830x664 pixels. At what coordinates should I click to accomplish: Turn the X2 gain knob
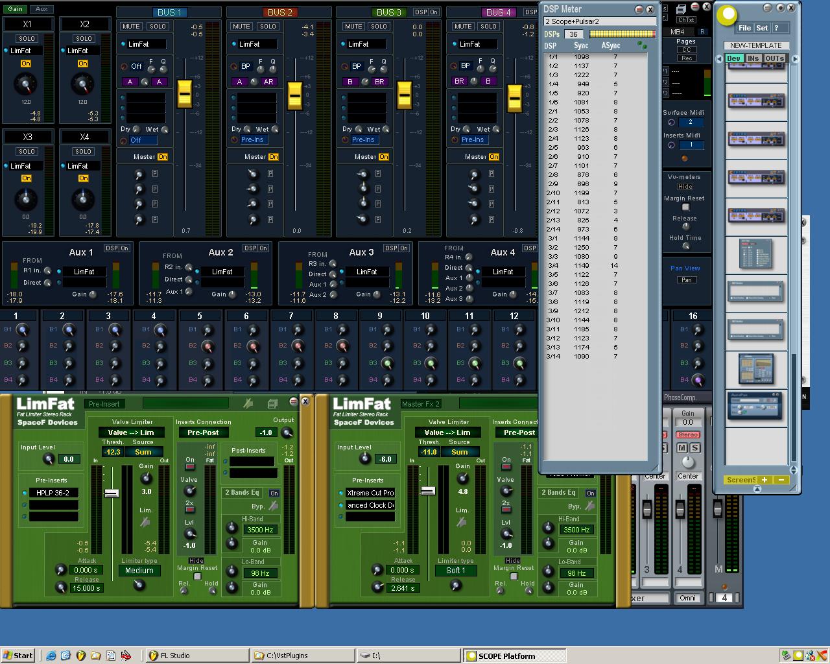click(82, 84)
